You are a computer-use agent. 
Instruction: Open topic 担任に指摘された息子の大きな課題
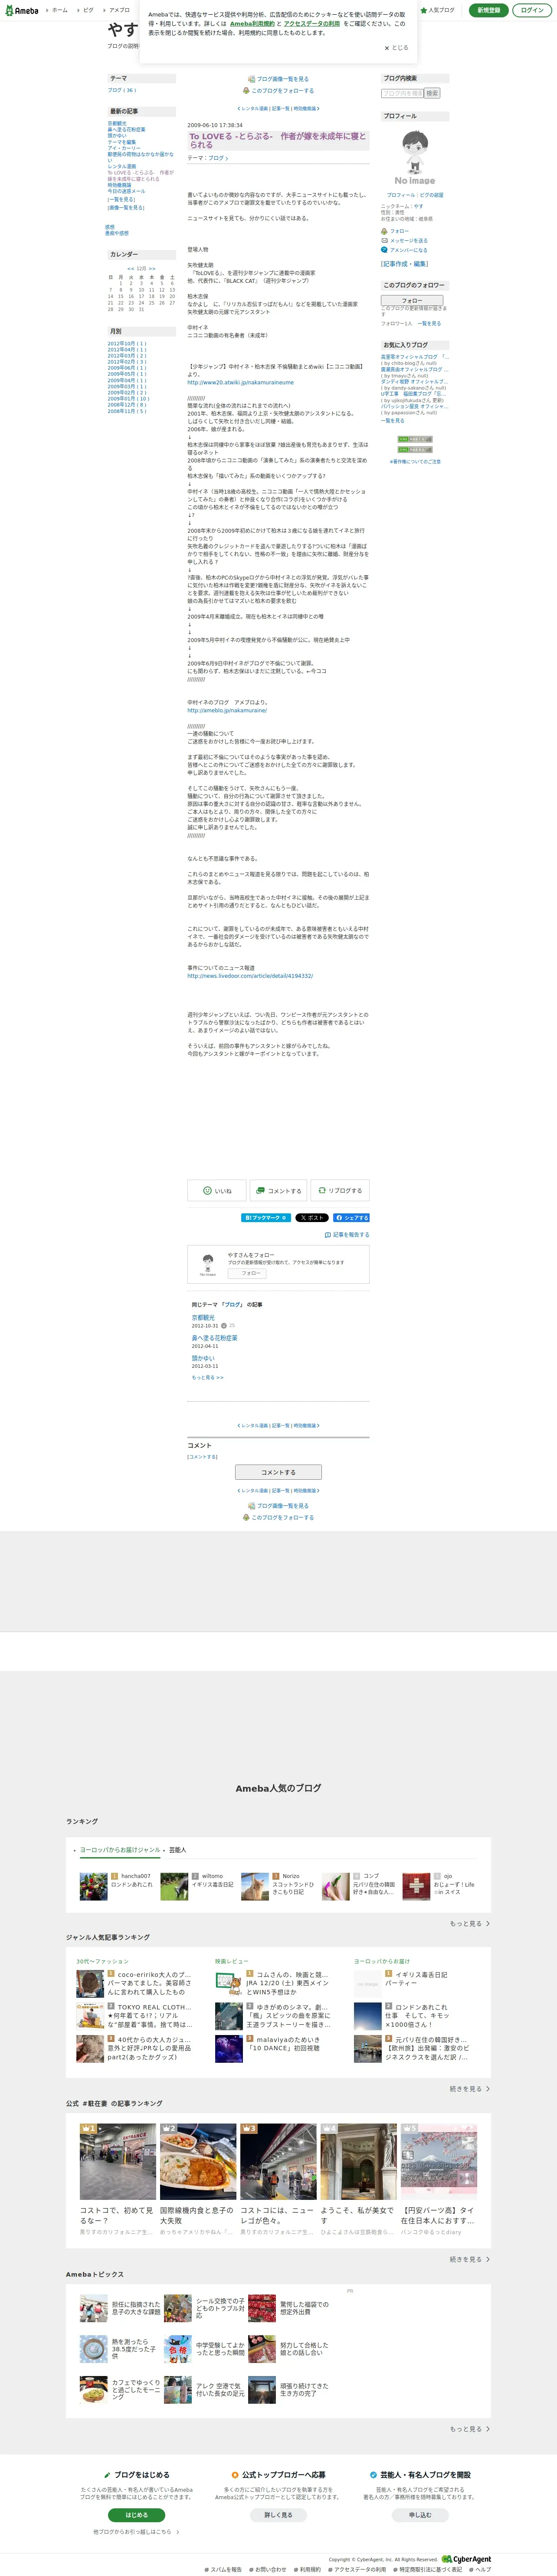coord(120,2308)
